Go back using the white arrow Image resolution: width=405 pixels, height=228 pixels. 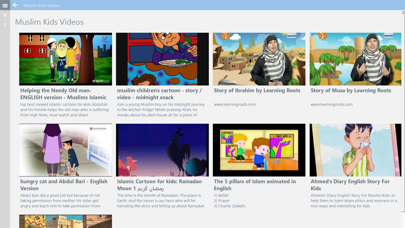(15, 5)
